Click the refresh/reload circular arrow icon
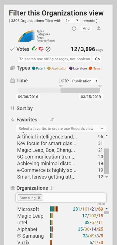This screenshot has height=245, width=117. click(74, 29)
